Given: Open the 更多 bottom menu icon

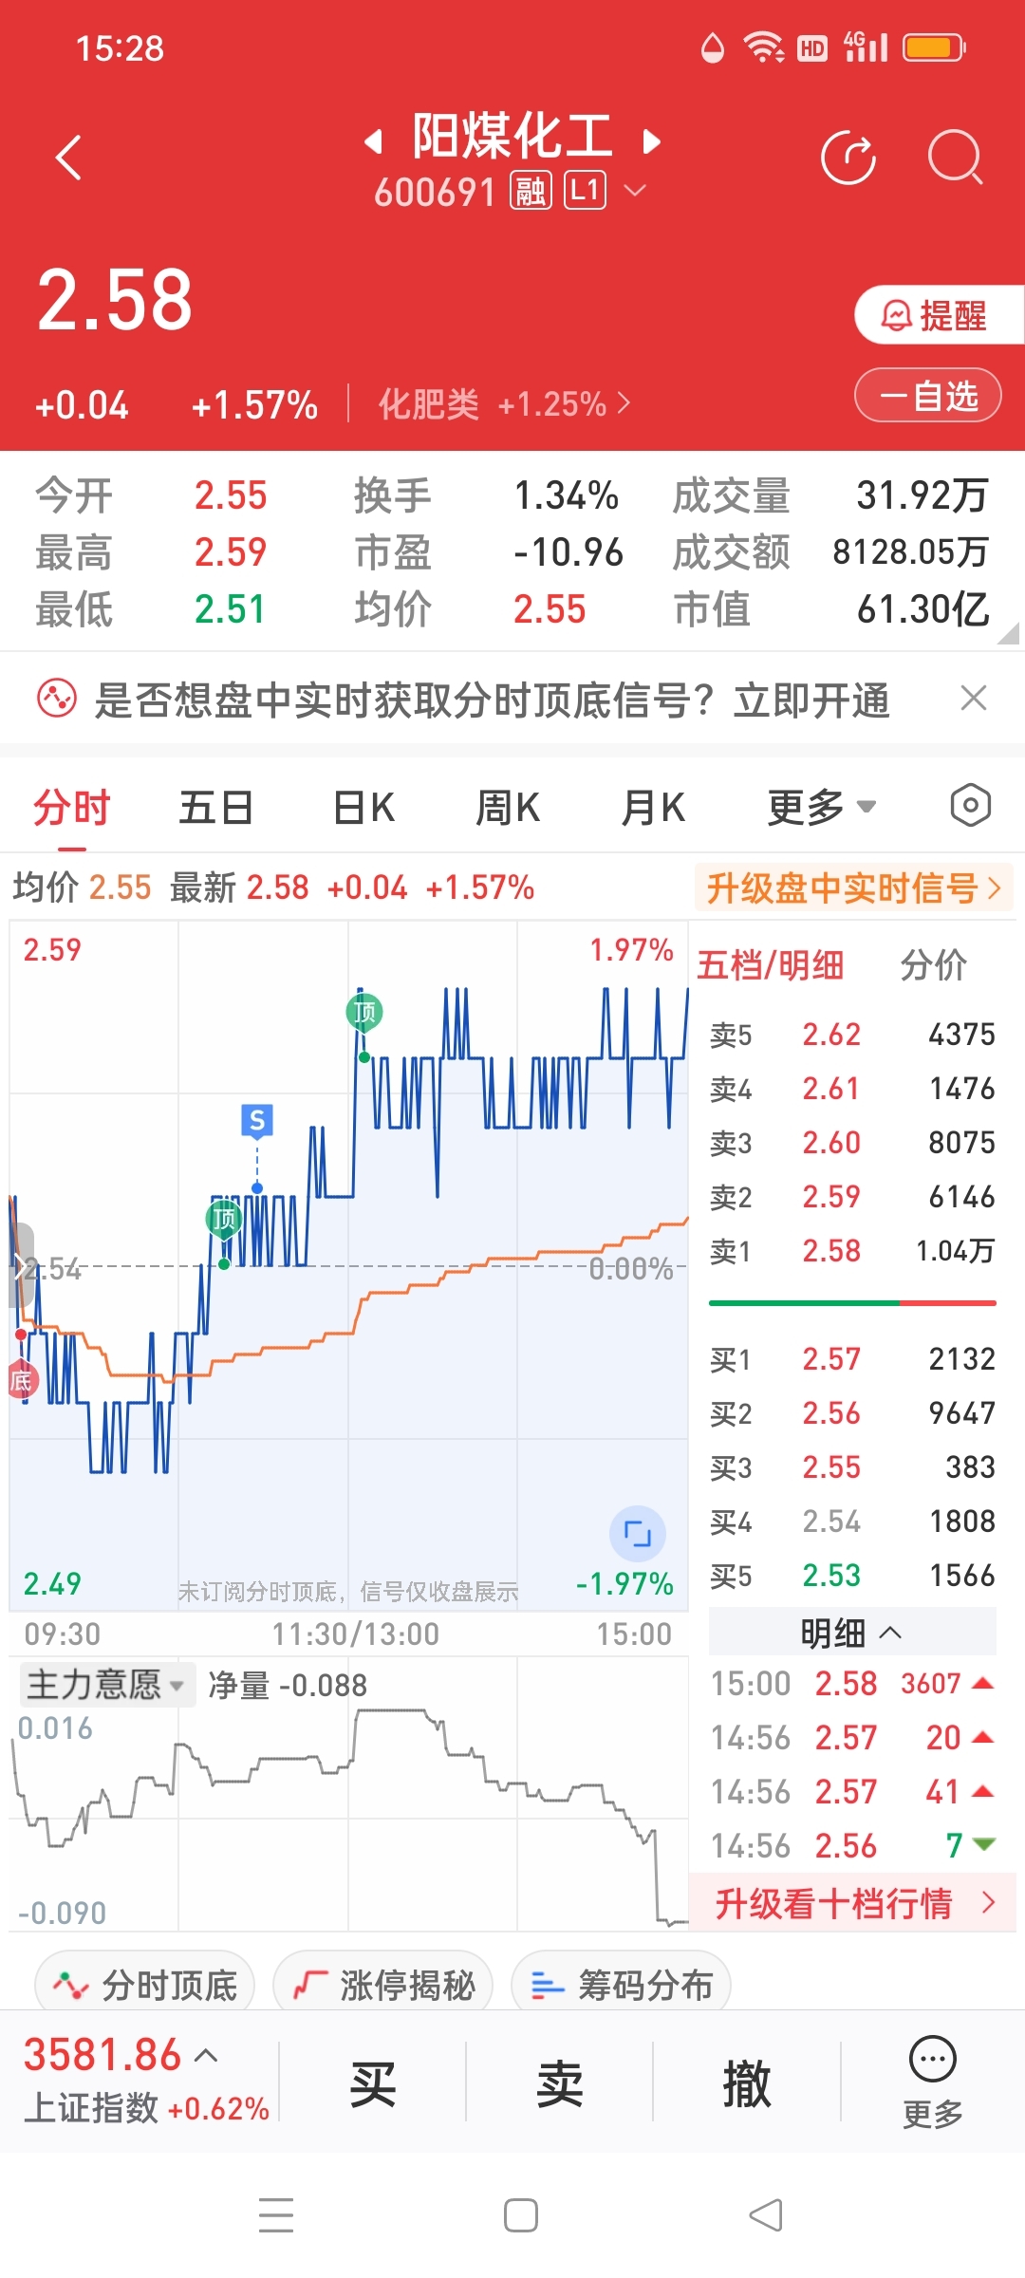Looking at the screenshot, I should point(933,2082).
